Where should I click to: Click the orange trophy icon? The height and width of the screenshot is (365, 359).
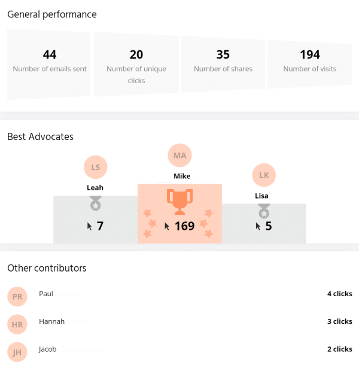[x=180, y=202]
